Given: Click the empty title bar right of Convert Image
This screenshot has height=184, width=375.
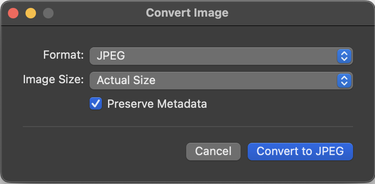Looking at the screenshot, I should (x=299, y=13).
